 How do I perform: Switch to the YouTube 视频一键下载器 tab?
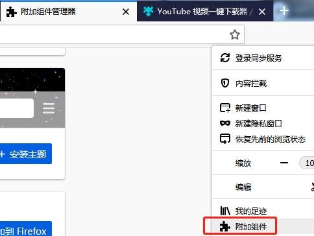click(x=205, y=12)
